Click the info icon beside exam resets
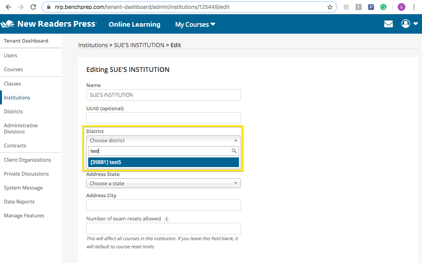 [167, 219]
